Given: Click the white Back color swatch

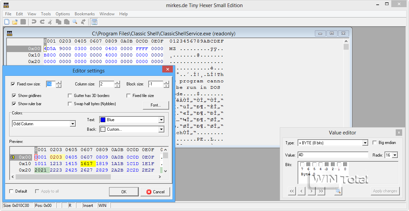Looking at the screenshot, I should click(103, 129).
